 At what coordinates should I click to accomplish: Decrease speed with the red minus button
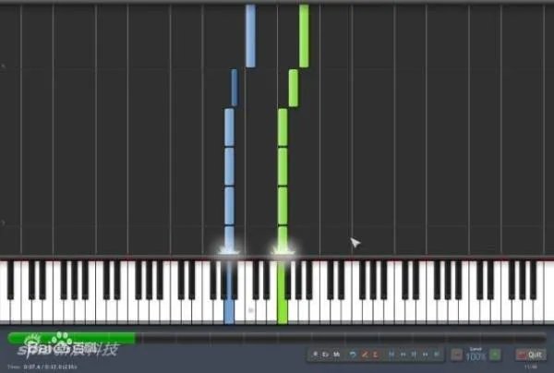tap(456, 355)
